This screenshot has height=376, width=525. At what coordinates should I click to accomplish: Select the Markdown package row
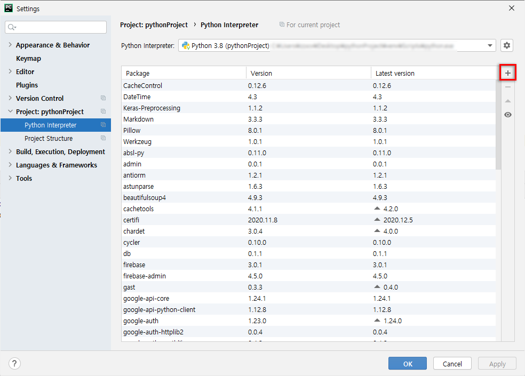tap(309, 119)
